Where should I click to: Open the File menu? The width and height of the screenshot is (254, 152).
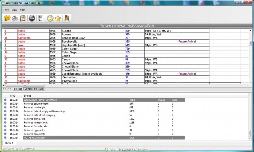click(7, 10)
